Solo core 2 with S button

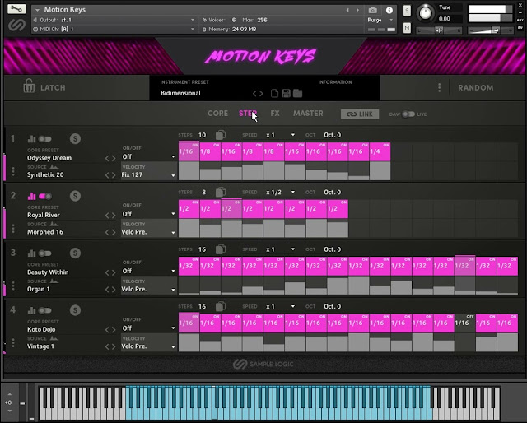[75, 196]
